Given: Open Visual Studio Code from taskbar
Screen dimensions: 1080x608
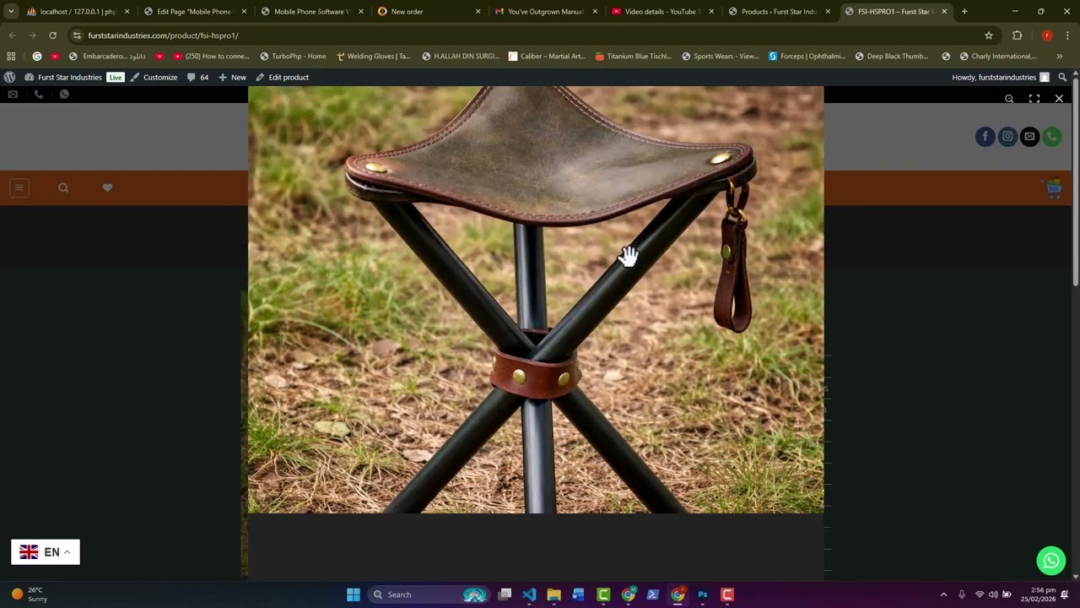Looking at the screenshot, I should point(529,594).
